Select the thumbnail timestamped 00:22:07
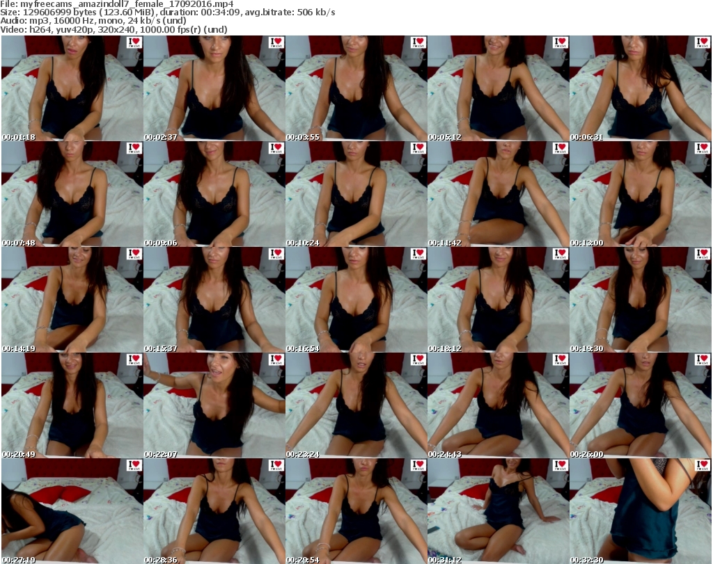The width and height of the screenshot is (713, 564). 214,405
